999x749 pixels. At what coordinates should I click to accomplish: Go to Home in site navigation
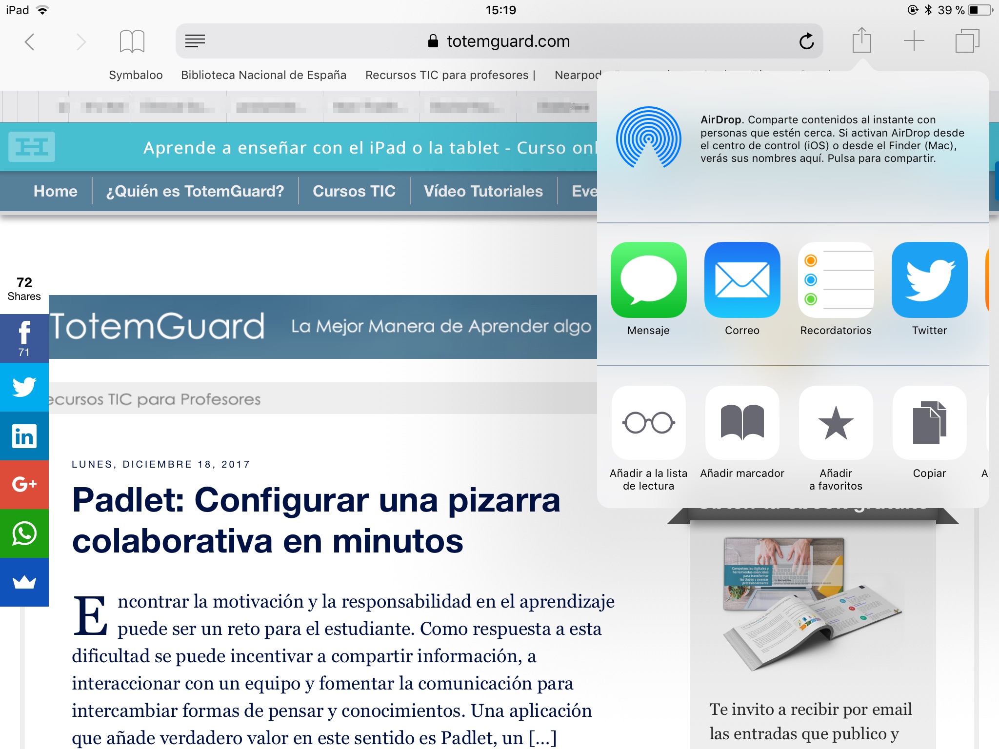(x=56, y=191)
